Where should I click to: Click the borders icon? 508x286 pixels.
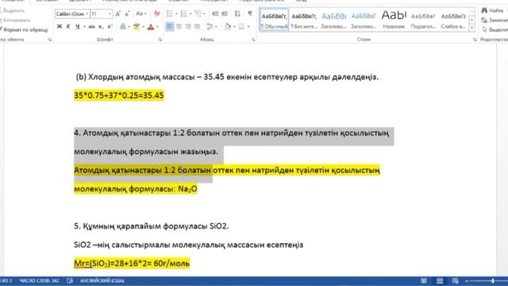[x=241, y=26]
